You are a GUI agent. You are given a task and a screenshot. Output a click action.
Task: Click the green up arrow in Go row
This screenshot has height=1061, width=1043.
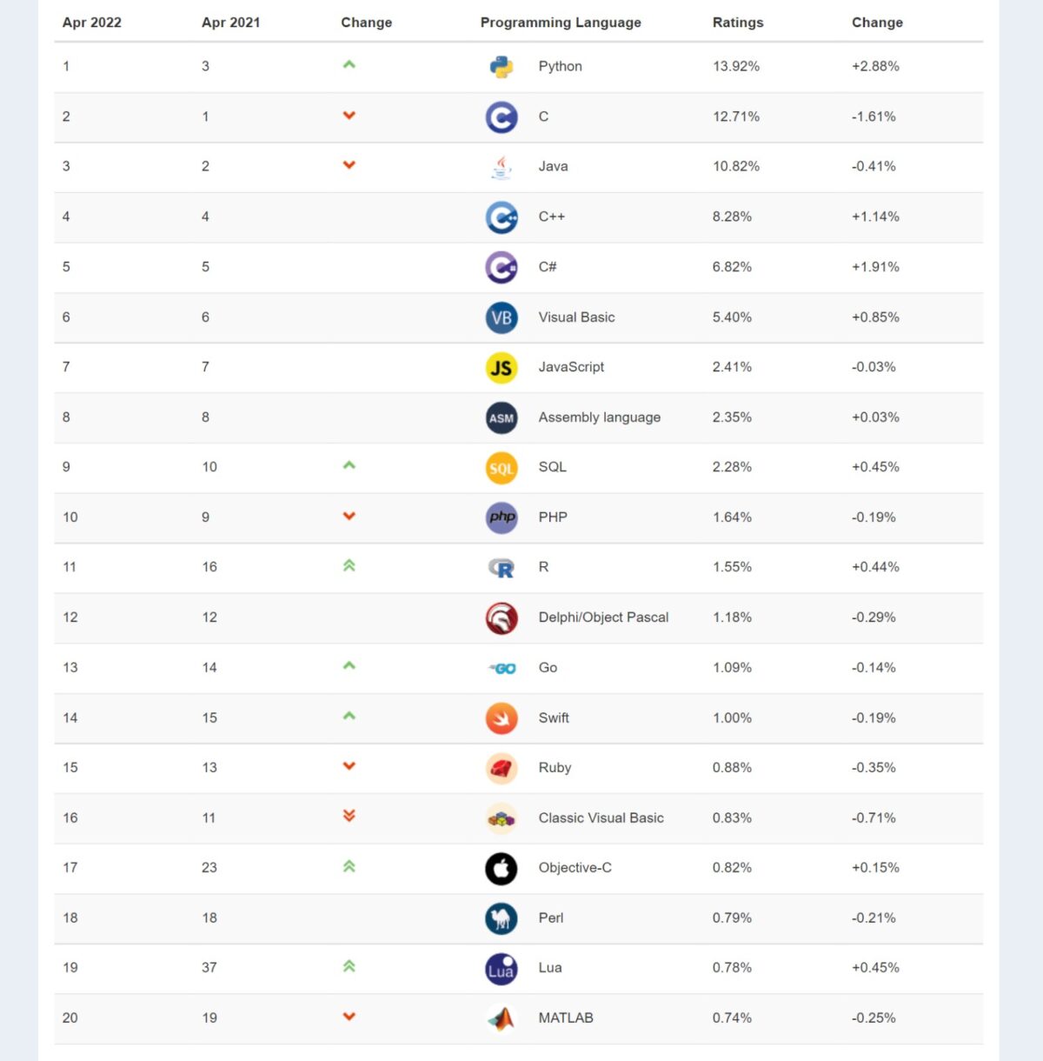tap(349, 666)
